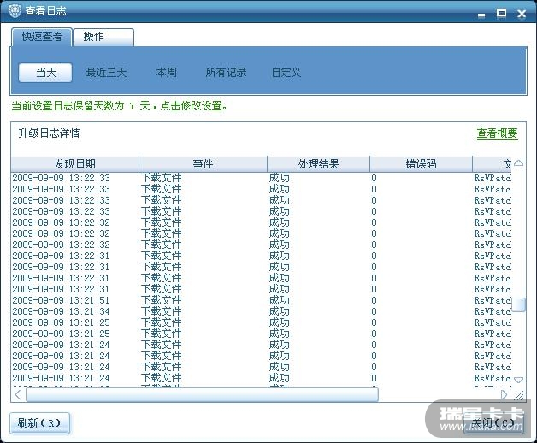Click the vertical scrollbar down arrow

coord(518,380)
